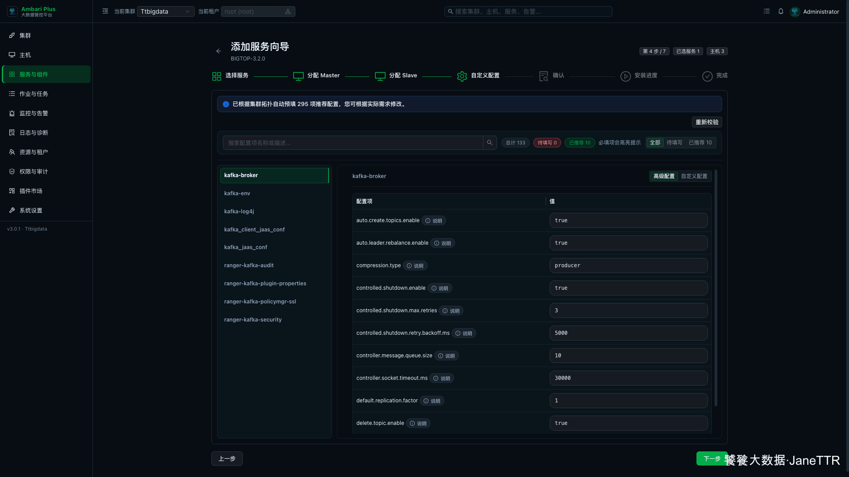Switch to the 自定义配置 tab in kafka-broker panel
This screenshot has height=477, width=849.
[694, 176]
